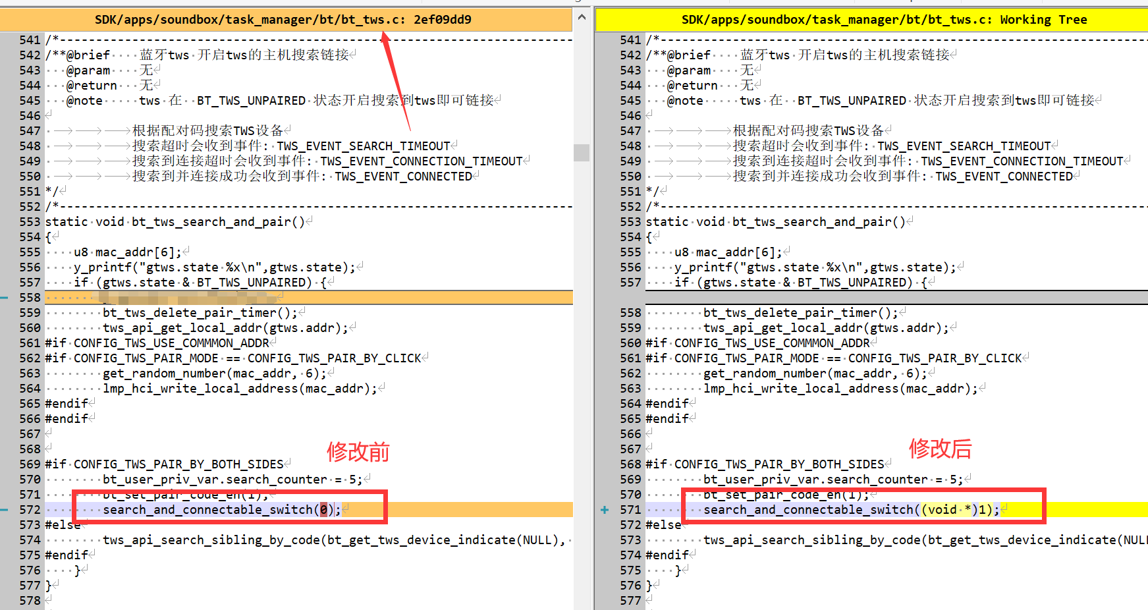This screenshot has height=610, width=1148.
Task: Click left pane line 574 tws_api_search_sibling_by_code
Action: 334,540
